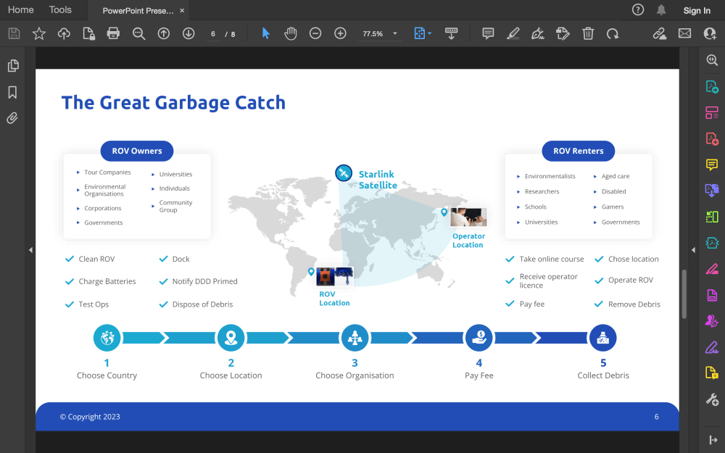Go to previous page arrow
This screenshot has width=725, height=453.
coord(164,33)
